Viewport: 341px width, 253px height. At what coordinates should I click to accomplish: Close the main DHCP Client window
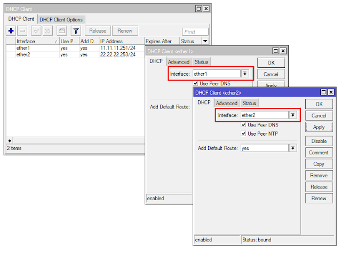point(206,9)
